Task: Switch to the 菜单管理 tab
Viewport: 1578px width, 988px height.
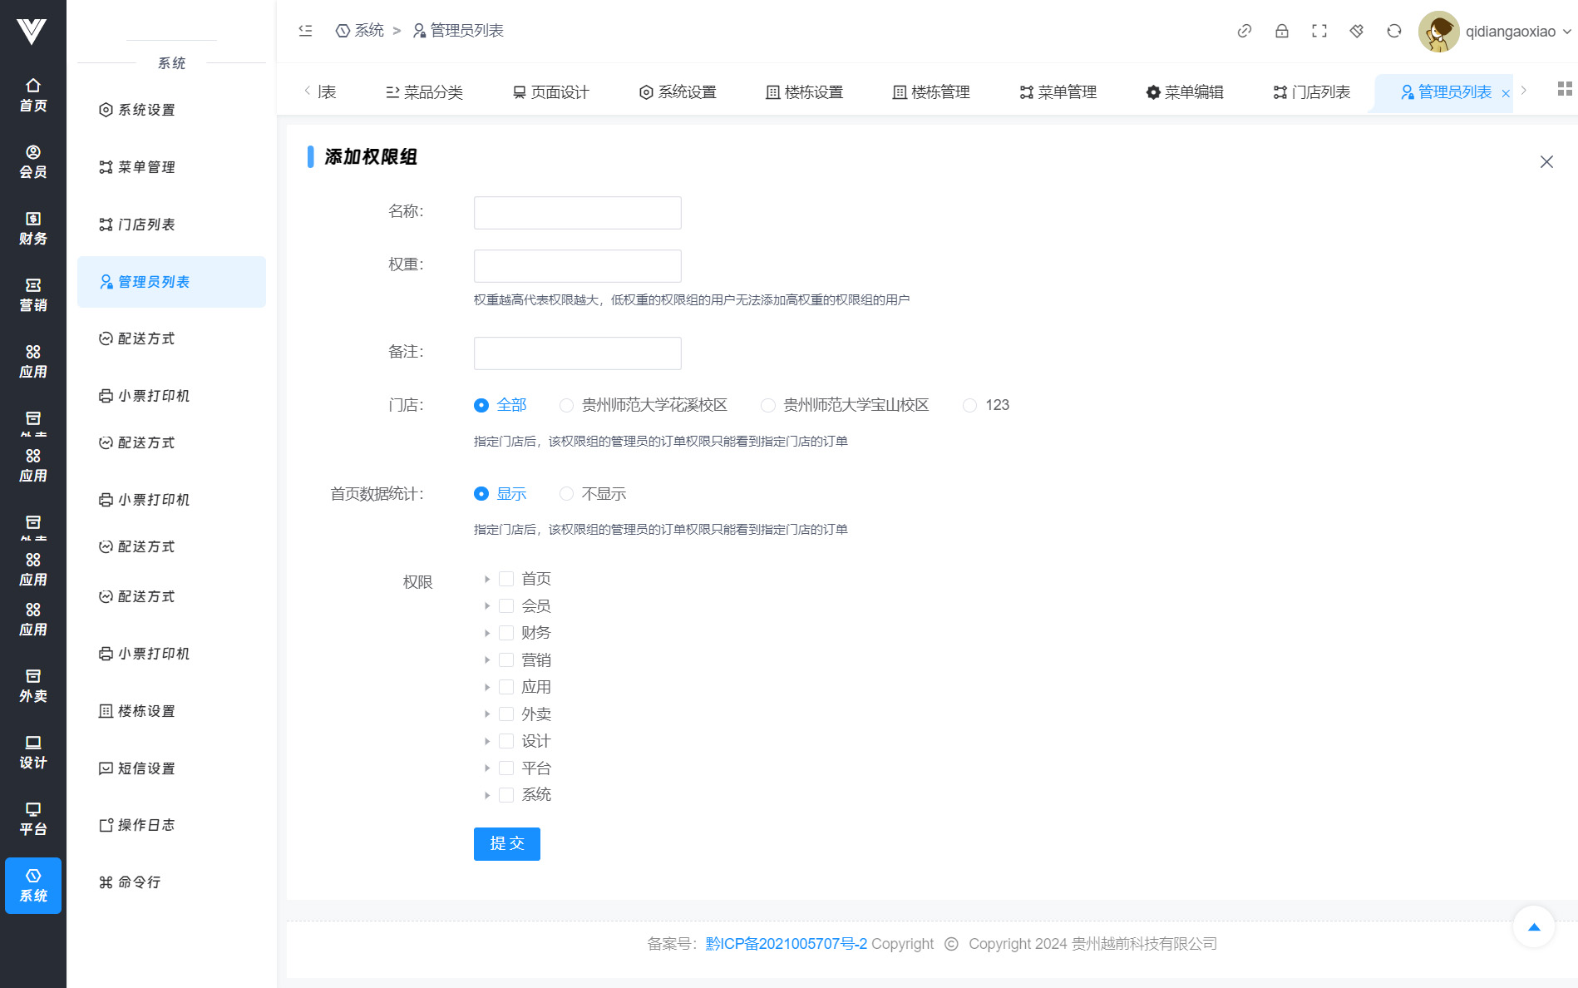Action: (x=1058, y=92)
